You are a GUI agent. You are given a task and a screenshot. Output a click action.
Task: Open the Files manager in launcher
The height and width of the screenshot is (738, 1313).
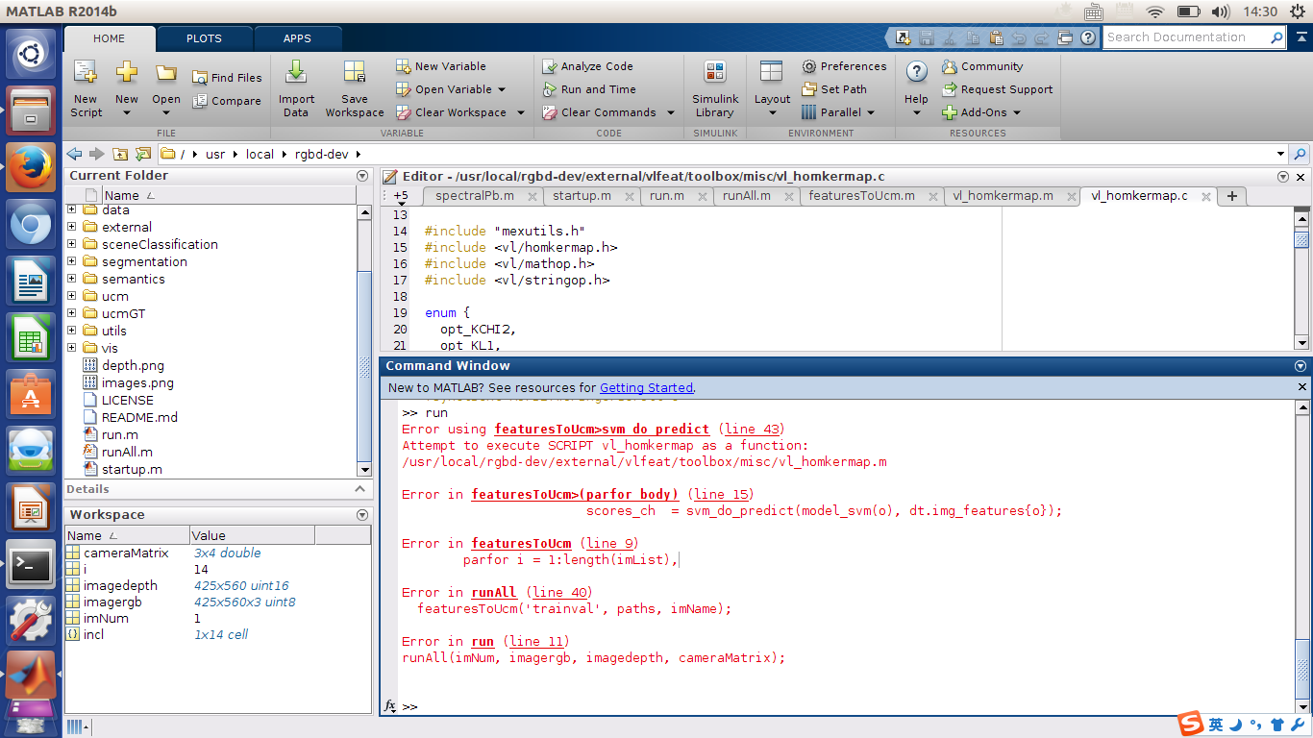tap(31, 111)
